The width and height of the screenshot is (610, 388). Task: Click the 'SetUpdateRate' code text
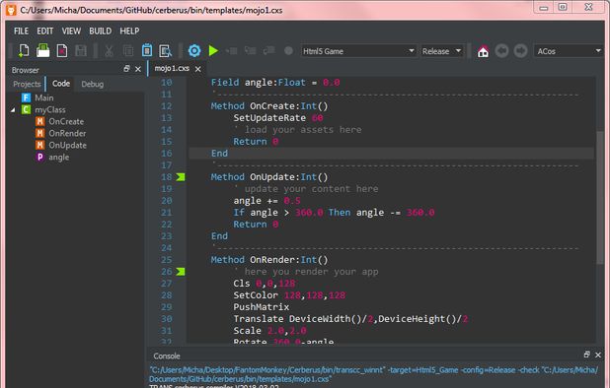pos(269,118)
